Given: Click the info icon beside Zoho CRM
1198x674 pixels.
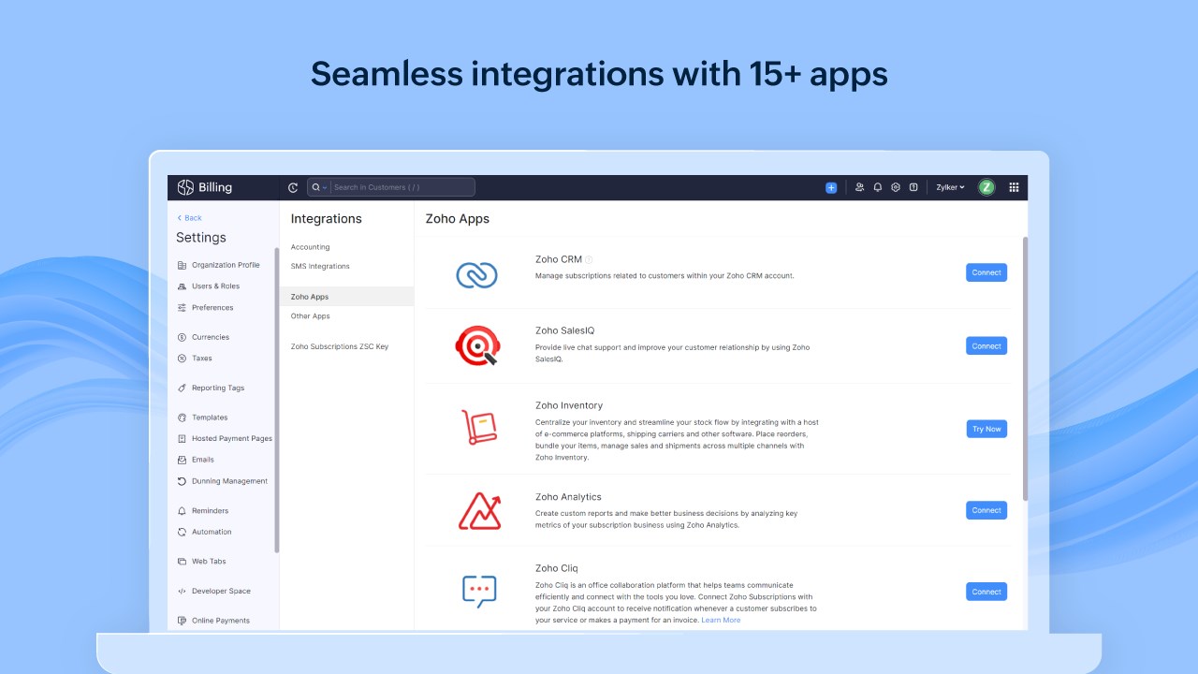Looking at the screenshot, I should click(589, 260).
